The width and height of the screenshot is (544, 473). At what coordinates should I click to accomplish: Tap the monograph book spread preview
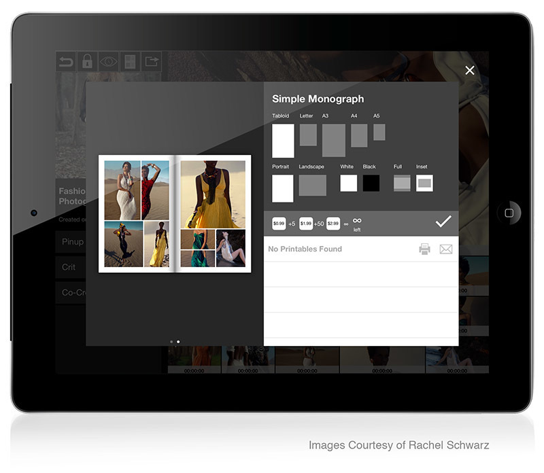(x=175, y=213)
